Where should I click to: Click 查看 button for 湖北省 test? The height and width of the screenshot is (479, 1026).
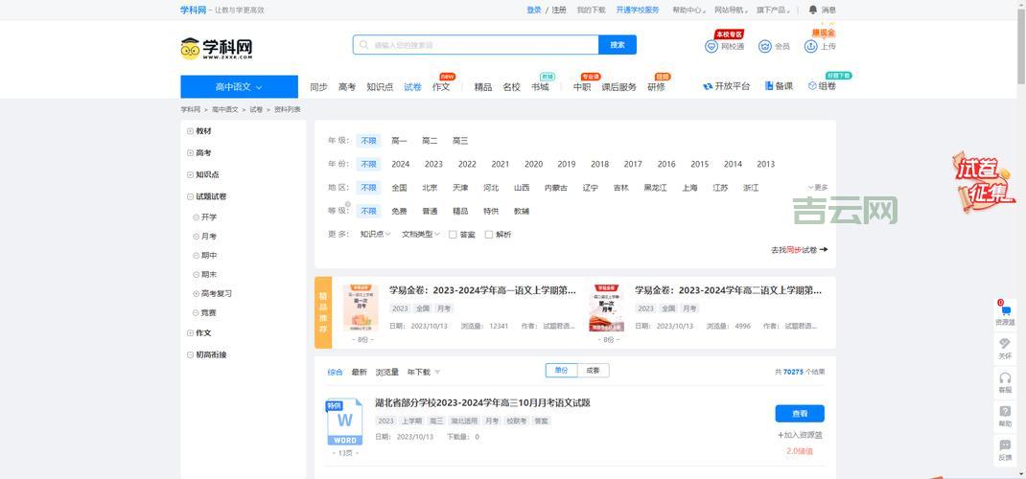(x=800, y=414)
